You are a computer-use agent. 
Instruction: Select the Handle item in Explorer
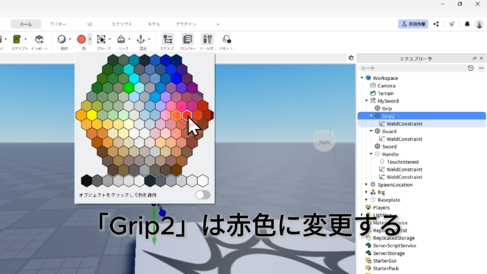point(390,154)
